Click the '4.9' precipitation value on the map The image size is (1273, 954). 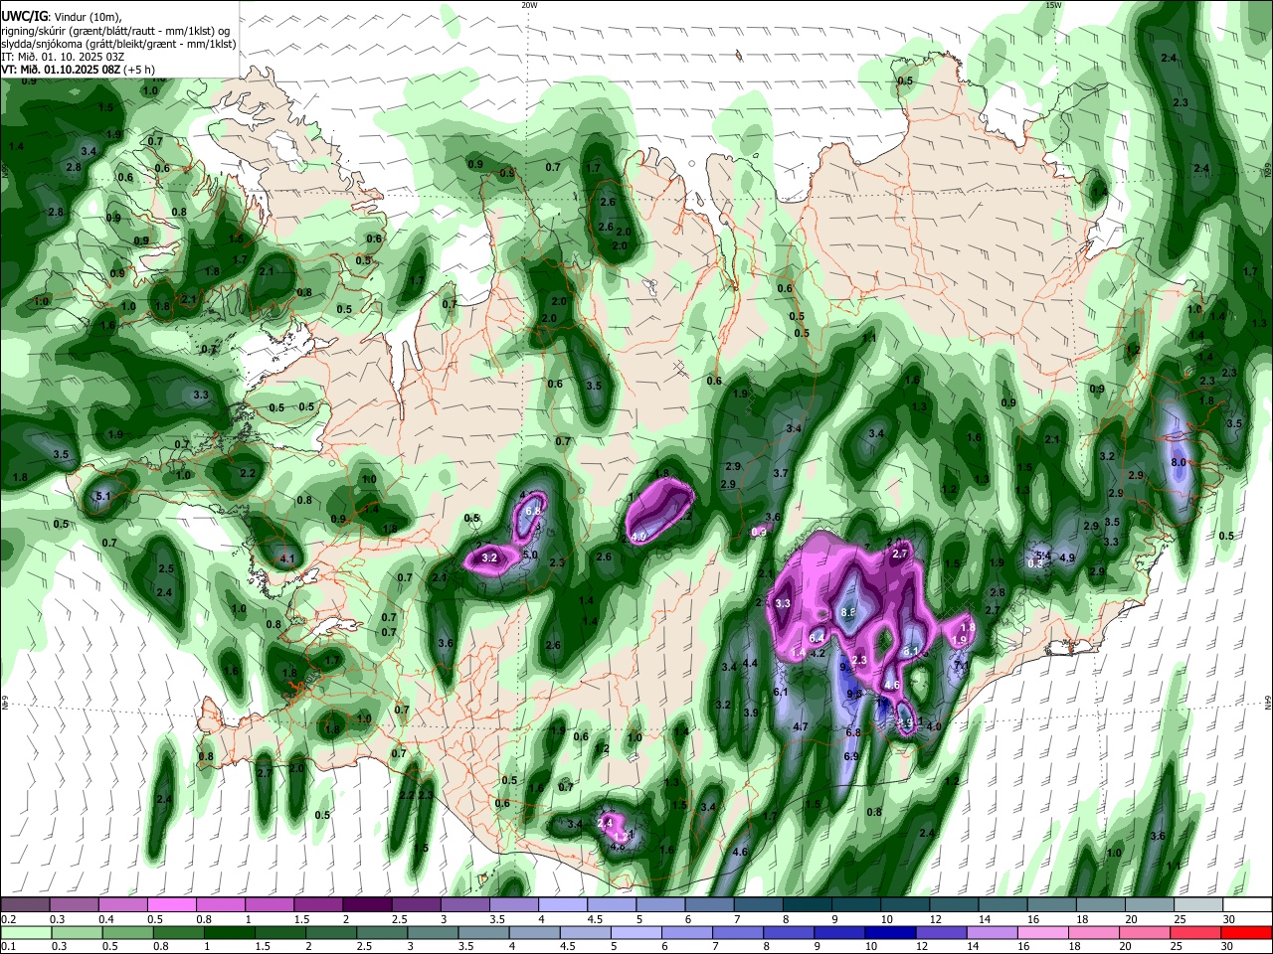pos(1067,557)
